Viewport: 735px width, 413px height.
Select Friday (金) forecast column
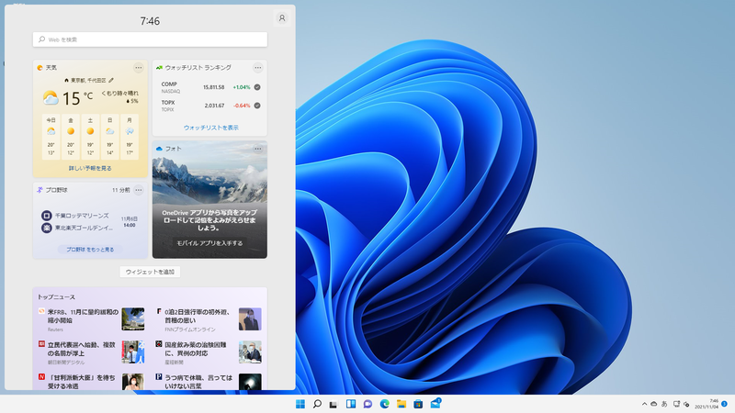[71, 137]
